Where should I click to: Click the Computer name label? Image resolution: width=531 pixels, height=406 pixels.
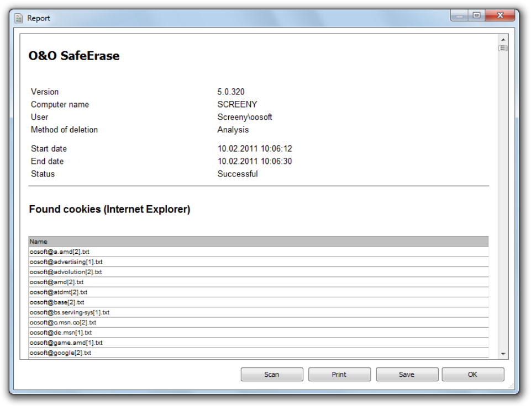60,104
